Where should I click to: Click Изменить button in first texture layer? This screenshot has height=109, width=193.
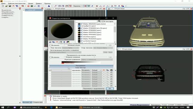(x=86, y=70)
